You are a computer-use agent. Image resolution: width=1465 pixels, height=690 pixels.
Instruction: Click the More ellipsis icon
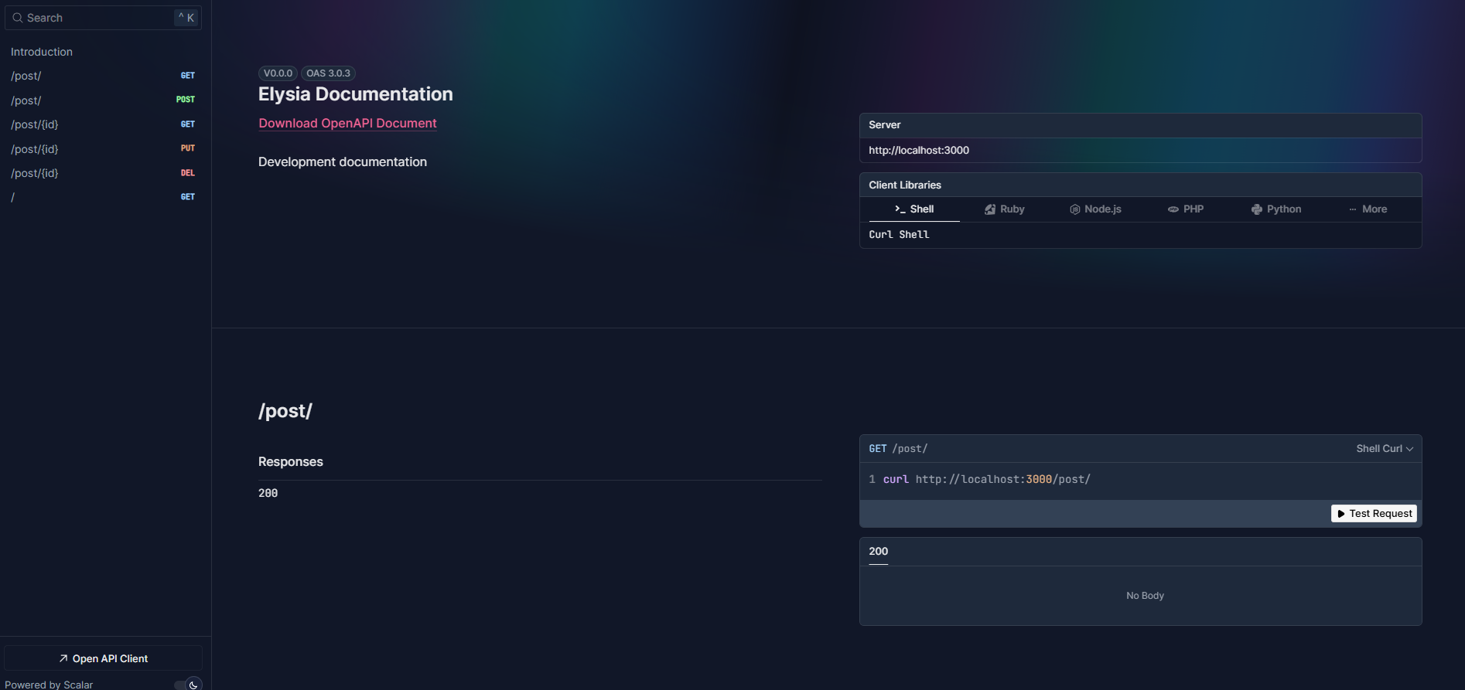1352,209
